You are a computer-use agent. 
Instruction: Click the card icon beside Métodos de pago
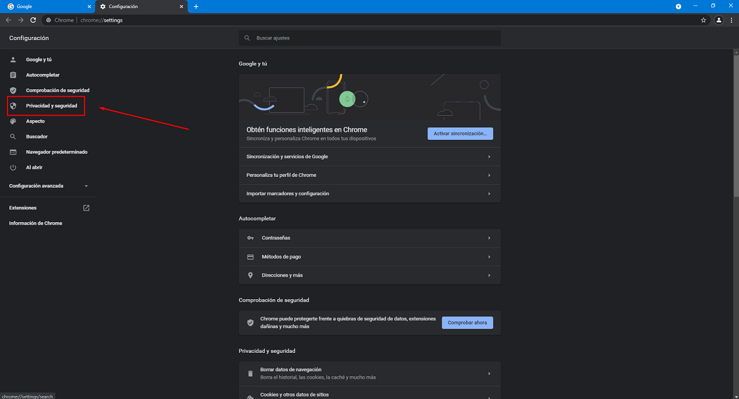[x=250, y=257]
